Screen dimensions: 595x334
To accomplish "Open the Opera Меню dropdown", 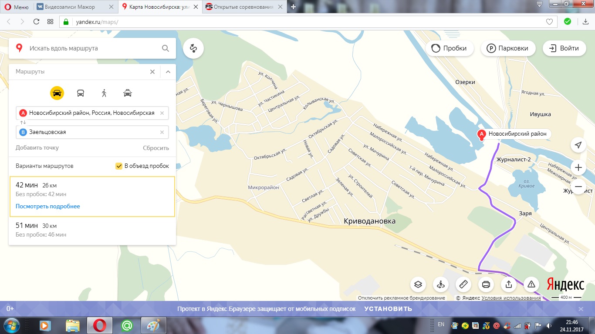I will click(17, 7).
